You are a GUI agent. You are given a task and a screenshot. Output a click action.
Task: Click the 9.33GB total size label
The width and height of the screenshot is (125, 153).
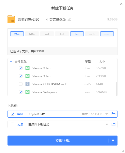click(112, 19)
